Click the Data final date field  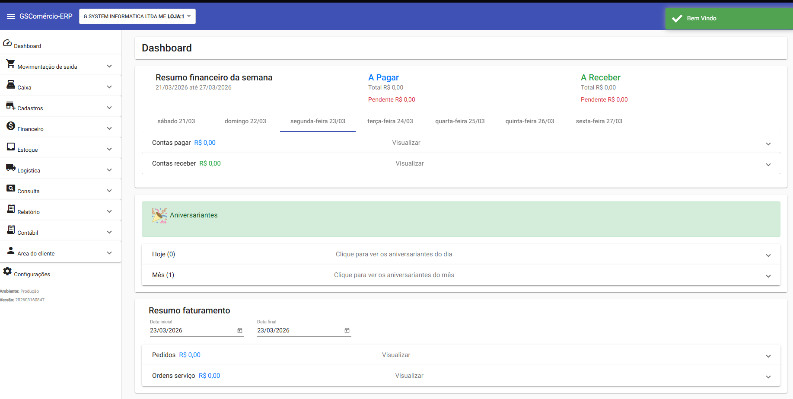pyautogui.click(x=304, y=331)
